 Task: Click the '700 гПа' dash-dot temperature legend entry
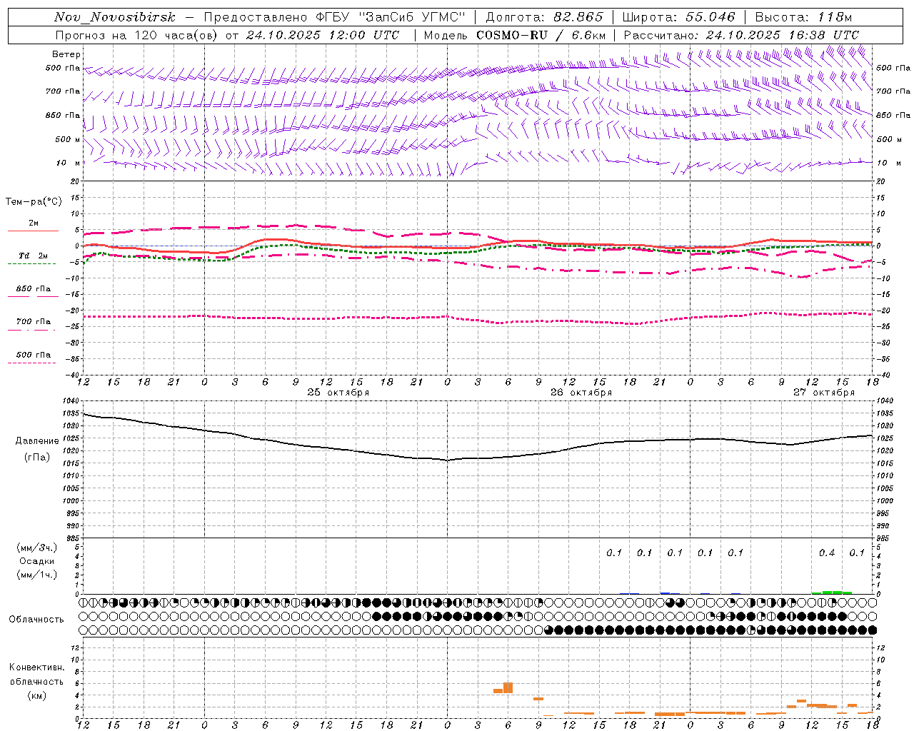[x=33, y=325]
